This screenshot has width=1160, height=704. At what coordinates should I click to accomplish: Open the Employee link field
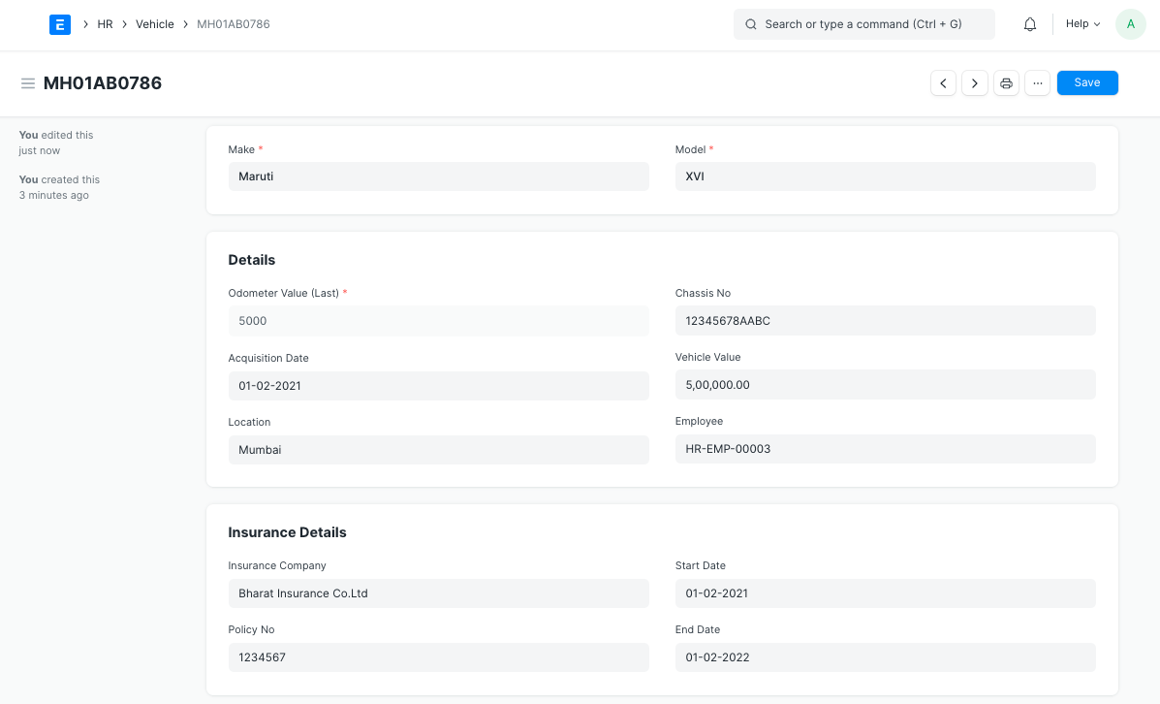[885, 449]
